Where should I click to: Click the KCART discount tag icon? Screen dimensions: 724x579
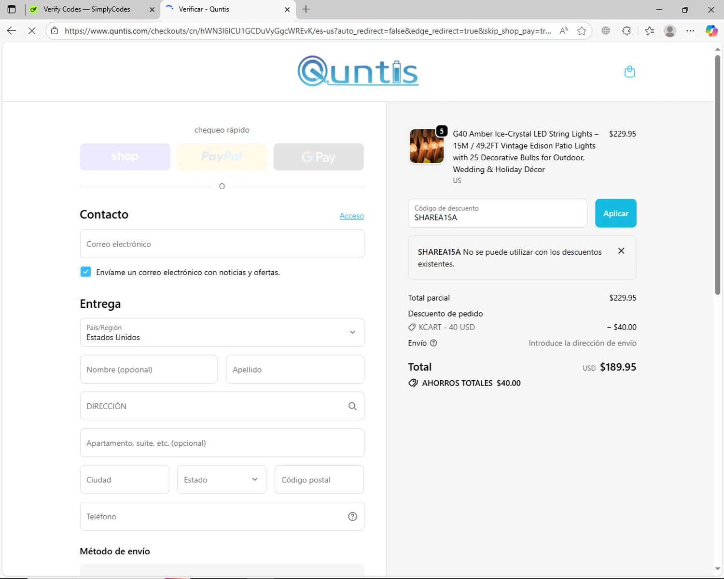click(x=412, y=327)
